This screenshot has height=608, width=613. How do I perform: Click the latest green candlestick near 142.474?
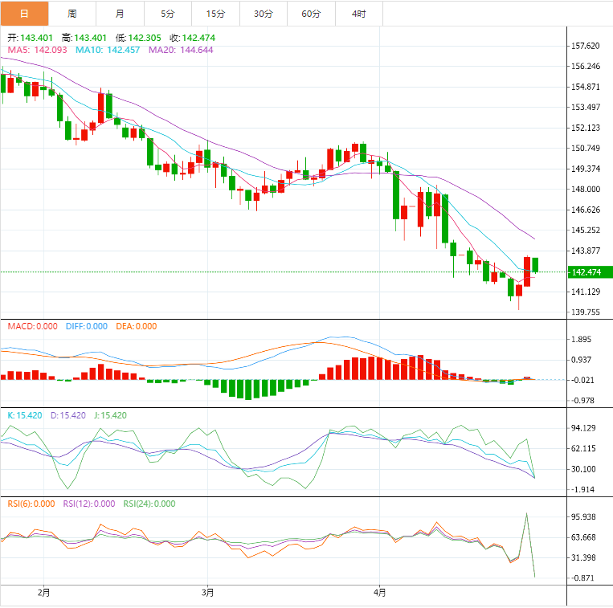[x=535, y=265]
